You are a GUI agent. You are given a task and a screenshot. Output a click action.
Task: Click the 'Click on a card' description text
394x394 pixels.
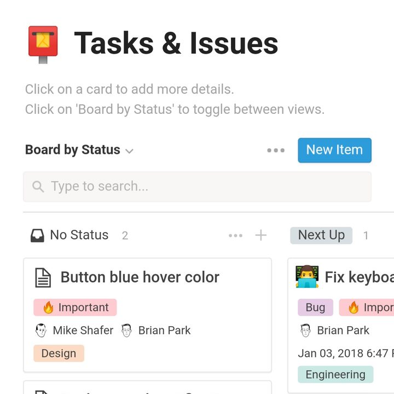coord(129,89)
